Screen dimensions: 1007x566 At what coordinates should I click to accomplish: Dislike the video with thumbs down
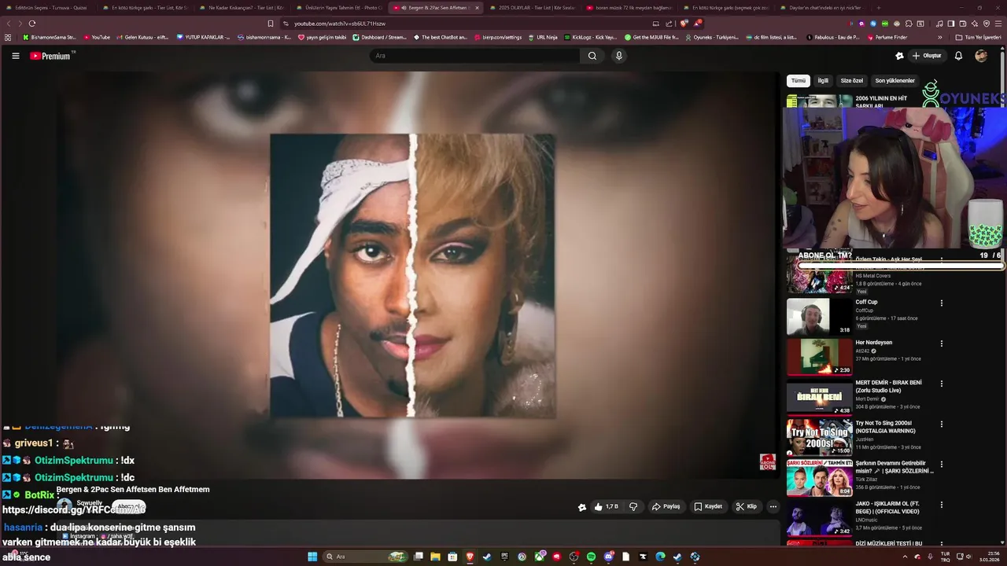[633, 507]
